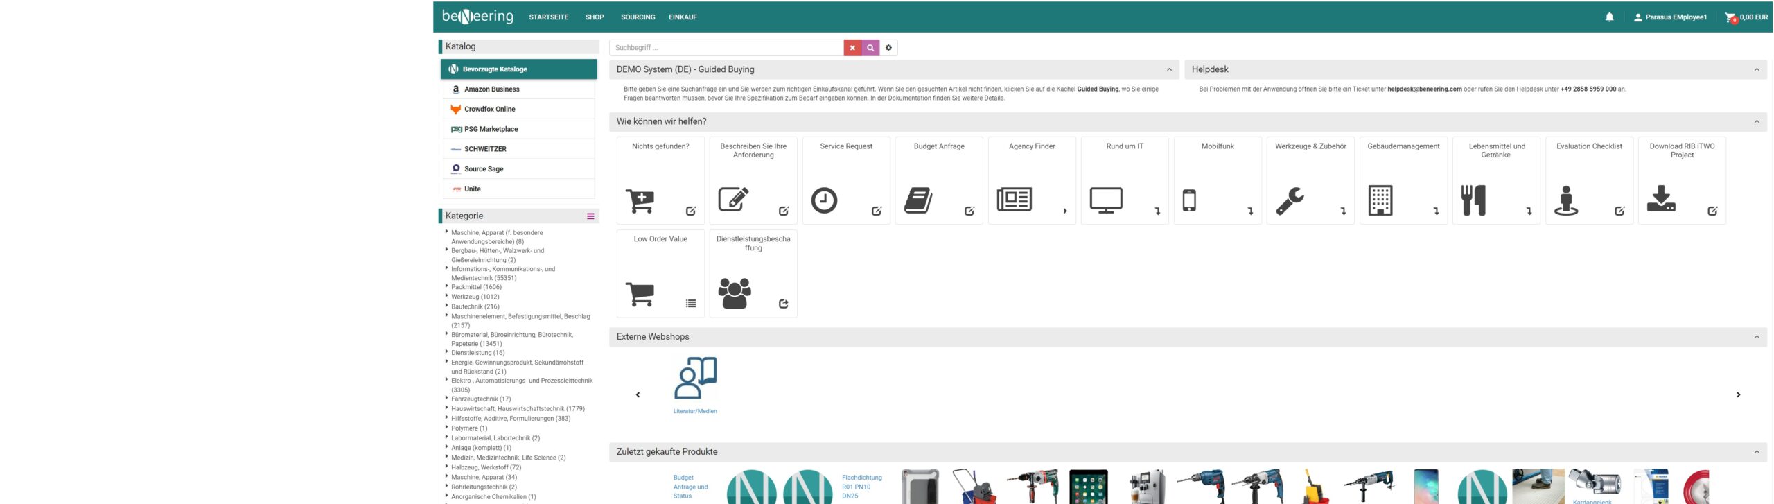Open the PSG Marketplace catalog
Image resolution: width=1774 pixels, height=504 pixels.
[x=519, y=130]
